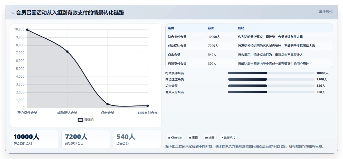Click the chart point for 有效支付会员
343x159 pixels.
tap(148, 106)
